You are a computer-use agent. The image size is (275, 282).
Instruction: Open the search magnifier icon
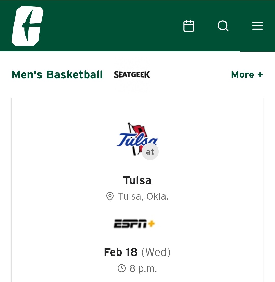point(223,26)
